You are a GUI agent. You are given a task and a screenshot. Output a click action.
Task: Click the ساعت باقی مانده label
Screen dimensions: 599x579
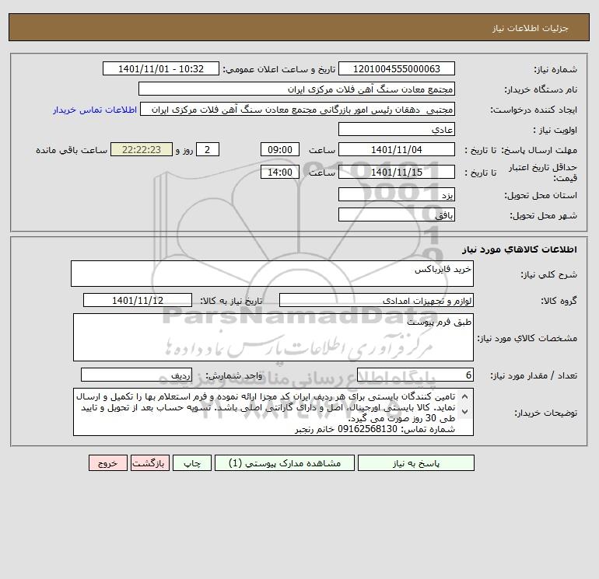tap(72, 150)
